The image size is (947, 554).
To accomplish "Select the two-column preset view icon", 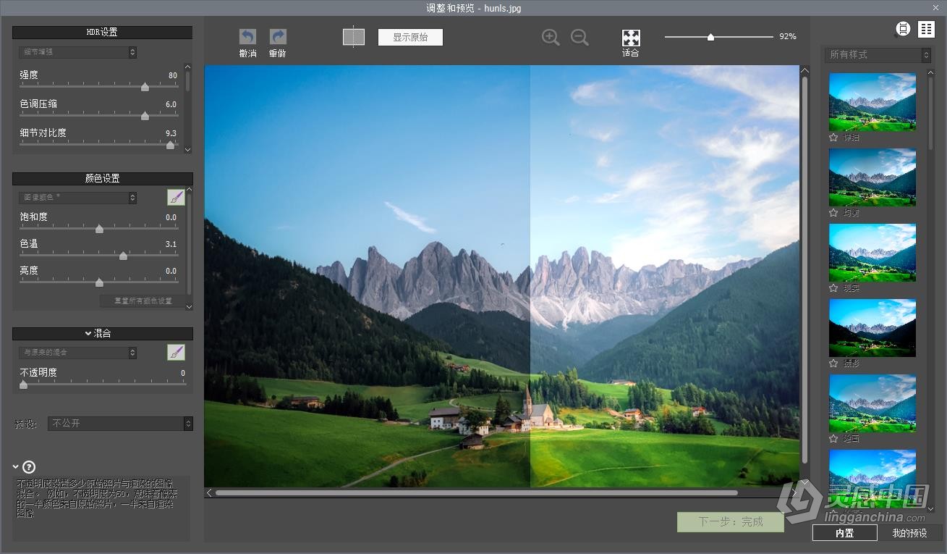I will [926, 29].
